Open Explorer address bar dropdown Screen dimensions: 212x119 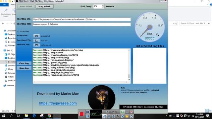[174, 23]
